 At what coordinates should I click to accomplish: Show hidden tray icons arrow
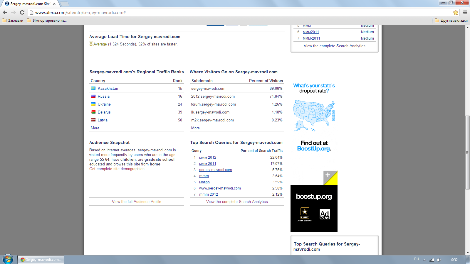(x=424, y=260)
